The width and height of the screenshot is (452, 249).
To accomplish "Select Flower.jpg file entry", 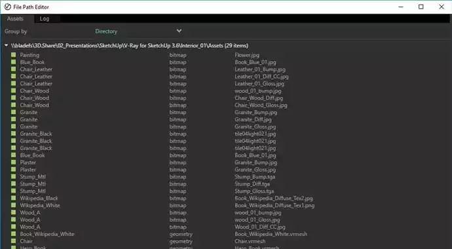I will point(247,55).
